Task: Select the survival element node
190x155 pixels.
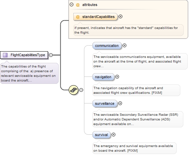Action: (102, 135)
